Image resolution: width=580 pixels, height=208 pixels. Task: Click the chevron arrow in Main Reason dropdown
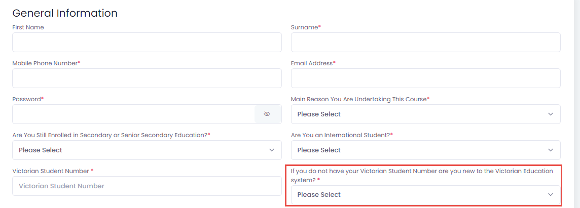[x=551, y=114]
